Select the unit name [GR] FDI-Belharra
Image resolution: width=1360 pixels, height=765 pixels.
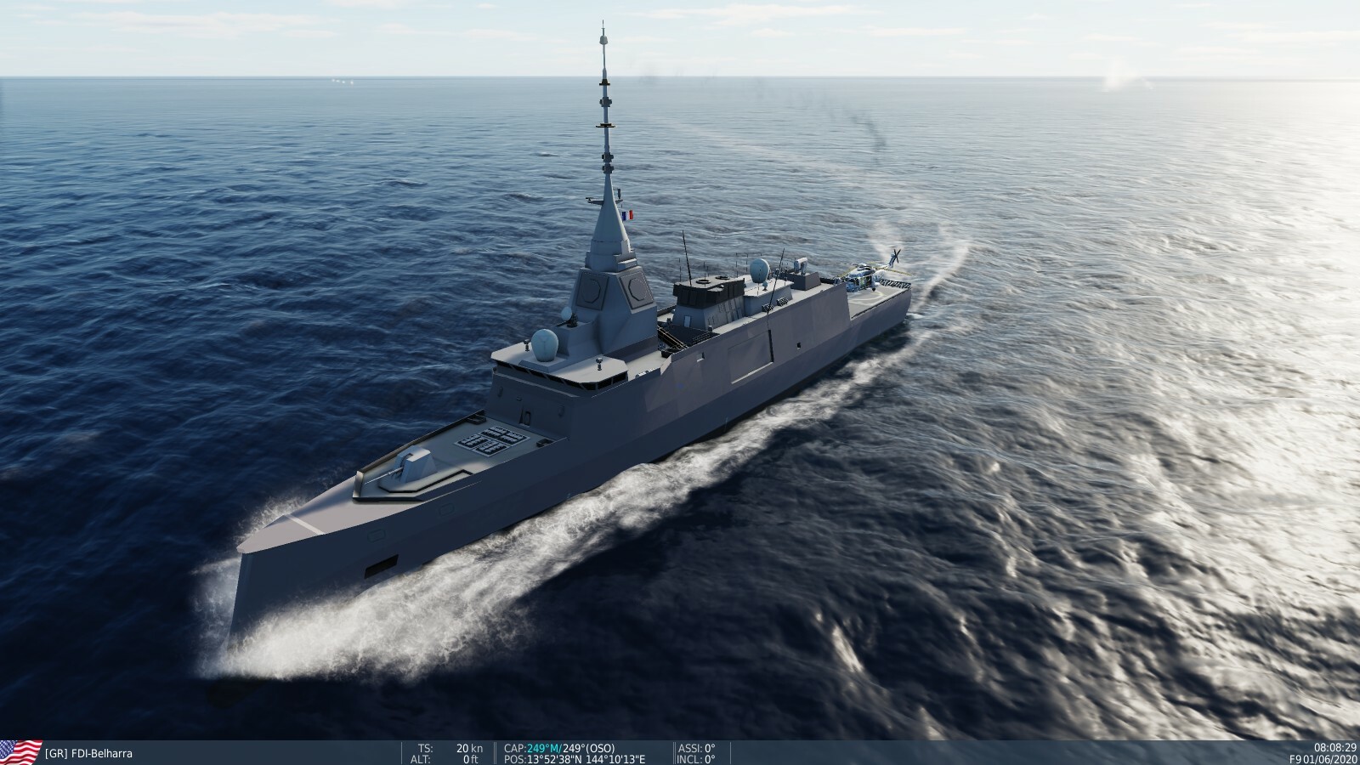tap(88, 753)
